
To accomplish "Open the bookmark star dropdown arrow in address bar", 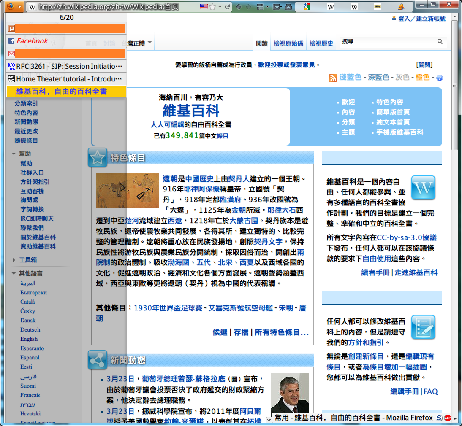I will pos(220,7).
